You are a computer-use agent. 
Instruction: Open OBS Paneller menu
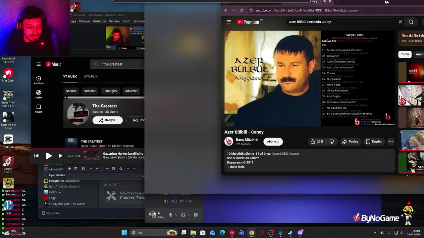pos(115,21)
